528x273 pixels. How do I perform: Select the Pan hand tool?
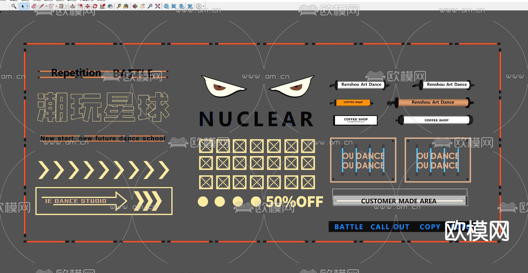[x=143, y=6]
